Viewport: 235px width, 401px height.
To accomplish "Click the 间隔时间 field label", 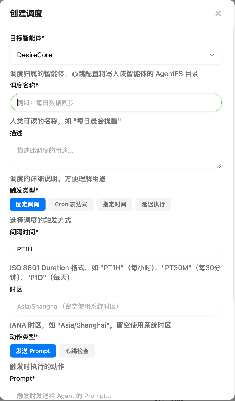I will point(24,232).
